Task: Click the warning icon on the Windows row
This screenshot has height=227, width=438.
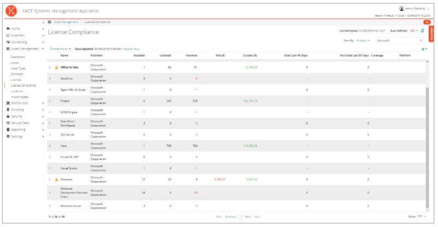Action: click(57, 180)
